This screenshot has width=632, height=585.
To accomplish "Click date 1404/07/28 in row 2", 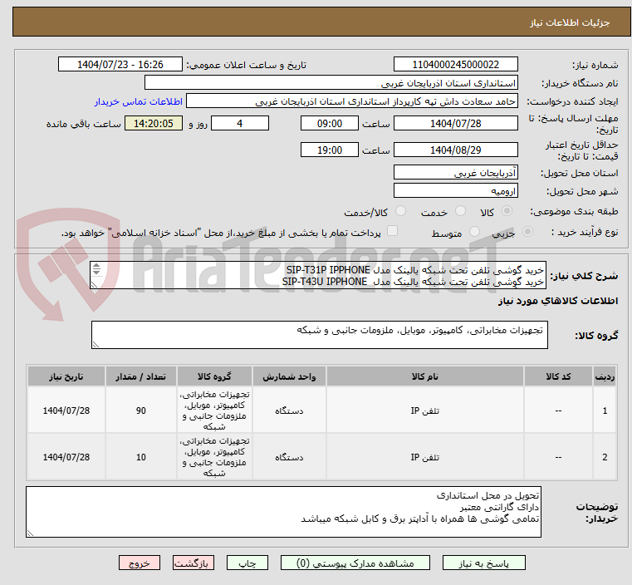I will coord(66,457).
